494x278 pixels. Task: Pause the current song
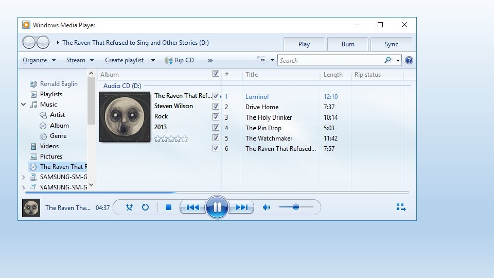pyautogui.click(x=217, y=207)
